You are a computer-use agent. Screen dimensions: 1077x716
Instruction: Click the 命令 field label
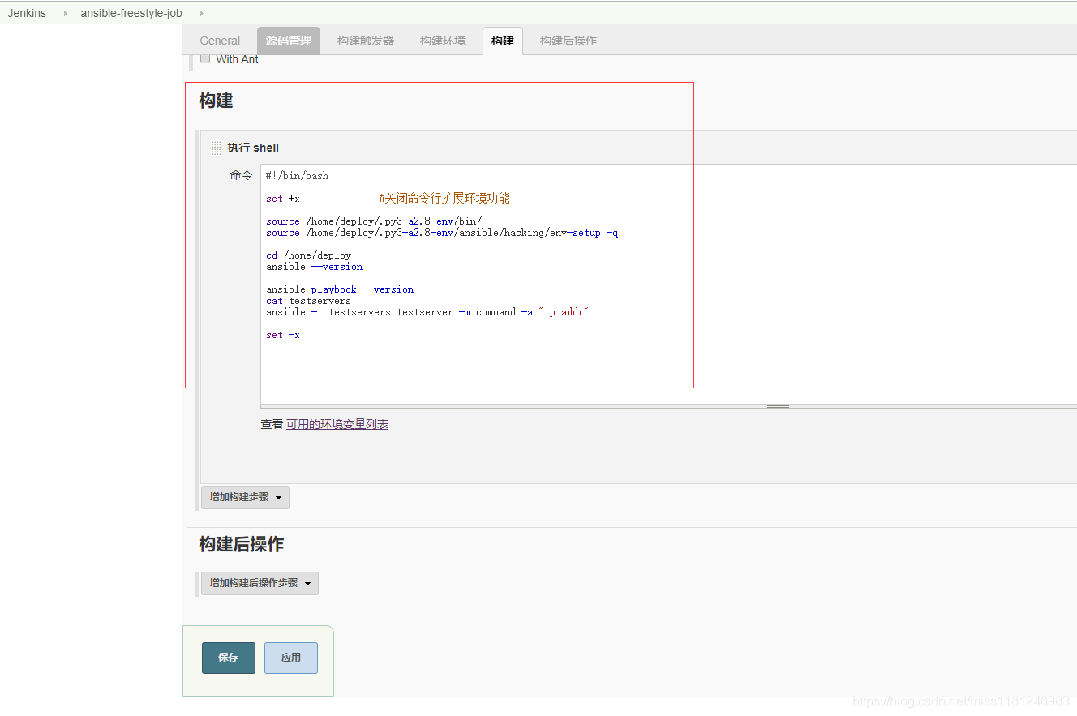pos(241,175)
